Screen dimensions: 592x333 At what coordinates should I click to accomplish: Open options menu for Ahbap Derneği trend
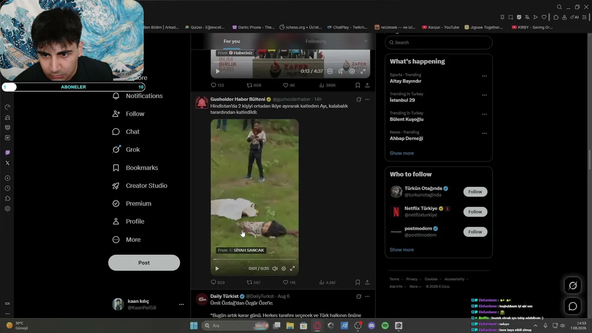484,133
